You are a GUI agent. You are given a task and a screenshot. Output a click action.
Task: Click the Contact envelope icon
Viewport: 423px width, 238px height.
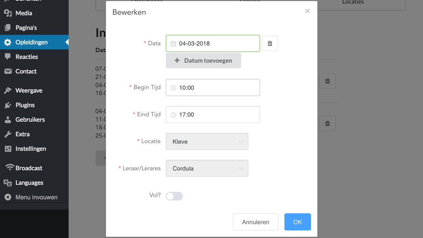pos(8,71)
